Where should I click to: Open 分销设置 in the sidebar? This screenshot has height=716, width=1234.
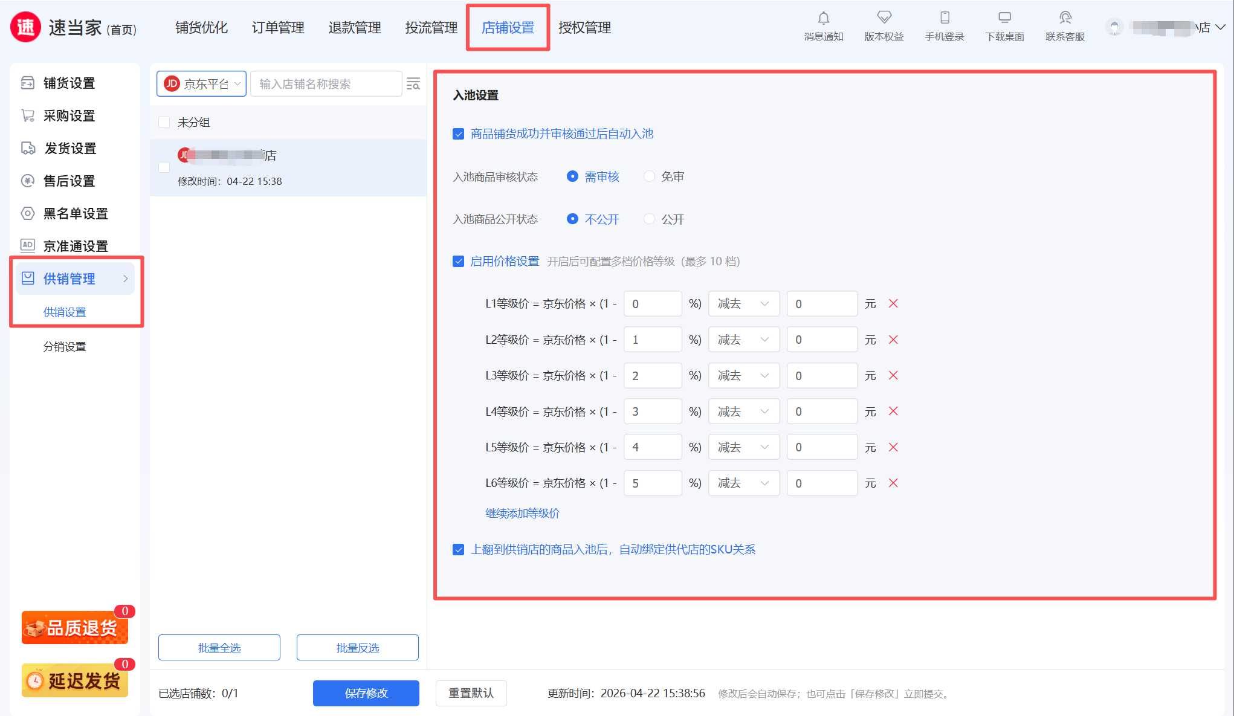65,347
